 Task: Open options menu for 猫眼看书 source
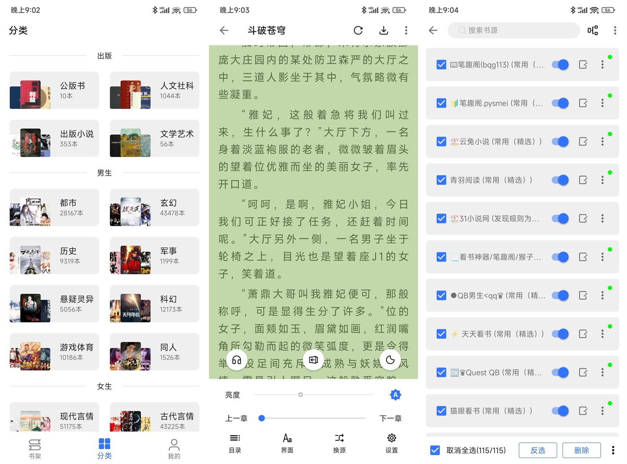(602, 411)
